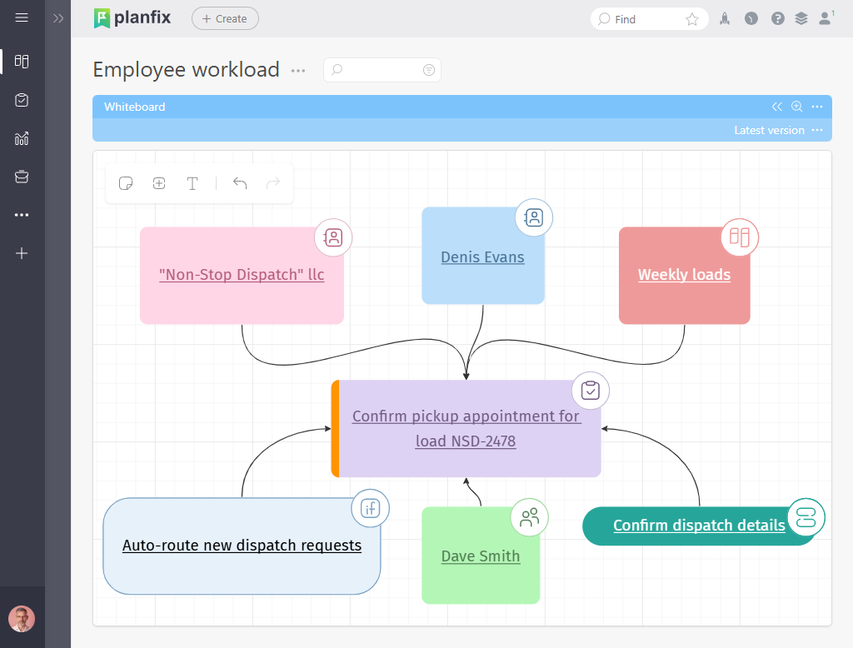Select the Text tool
The image size is (853, 648).
click(192, 184)
